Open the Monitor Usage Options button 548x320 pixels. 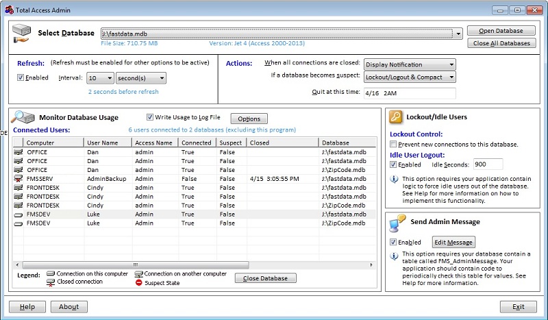pos(249,119)
